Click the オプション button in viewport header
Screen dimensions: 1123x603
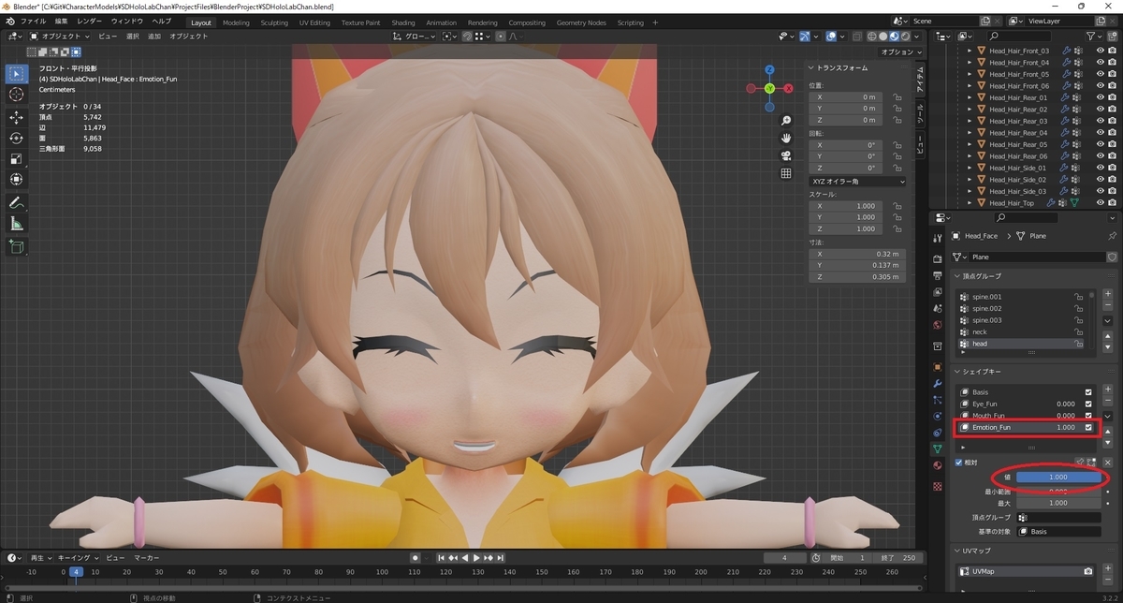coord(900,52)
